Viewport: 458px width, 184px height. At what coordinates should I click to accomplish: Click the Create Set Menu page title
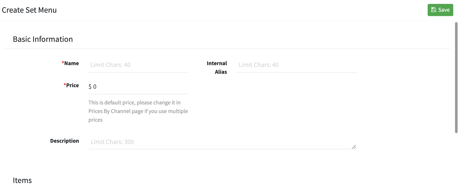(x=29, y=10)
